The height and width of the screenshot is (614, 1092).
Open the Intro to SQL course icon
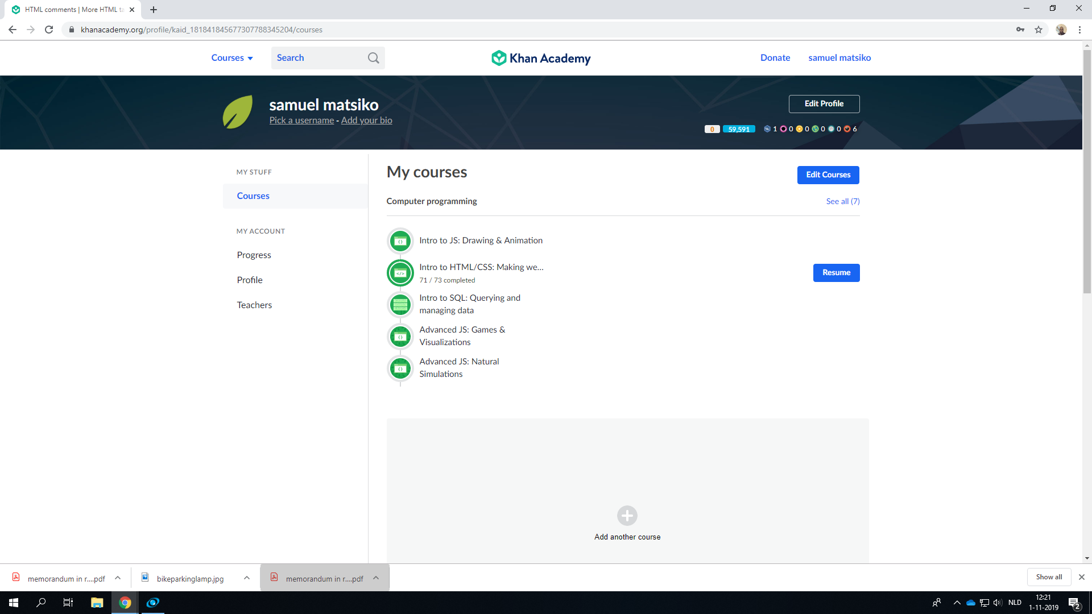pos(400,305)
